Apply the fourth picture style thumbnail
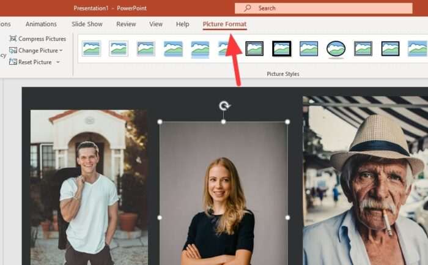The width and height of the screenshot is (428, 265). pos(173,48)
